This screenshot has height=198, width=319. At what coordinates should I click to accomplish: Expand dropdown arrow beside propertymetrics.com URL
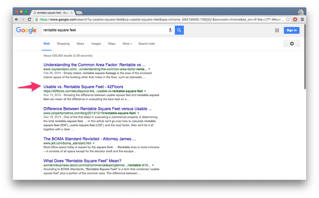point(138,113)
